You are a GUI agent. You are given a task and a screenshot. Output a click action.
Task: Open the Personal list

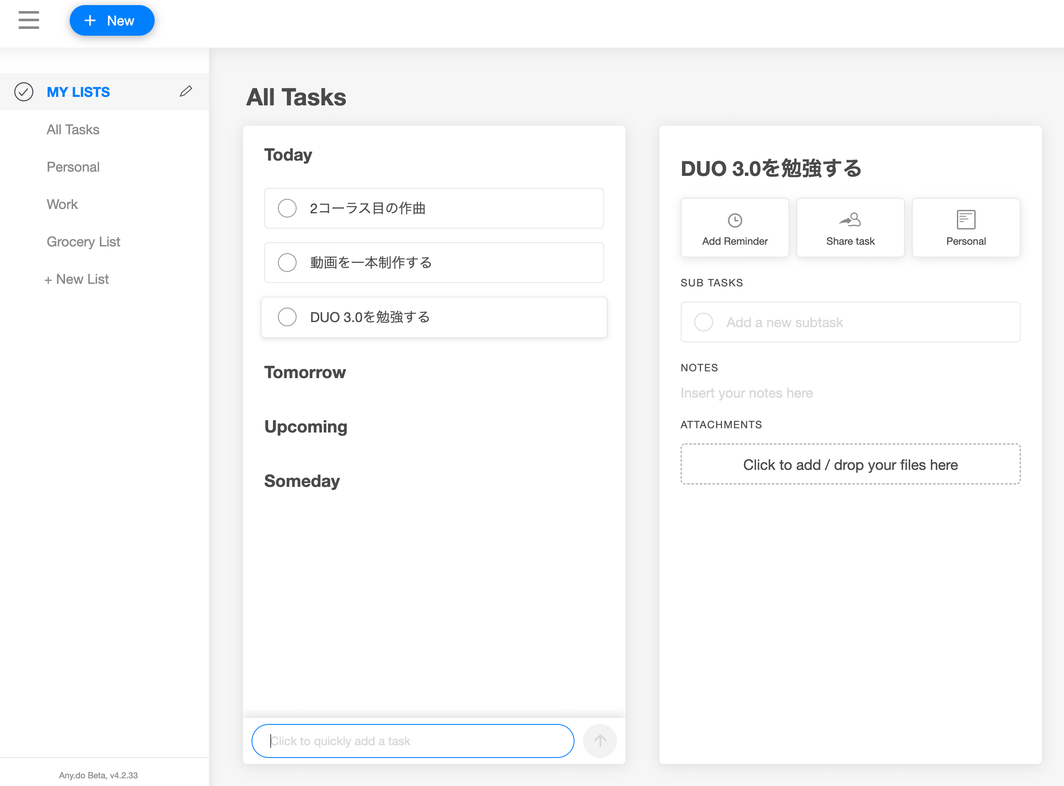(x=73, y=166)
